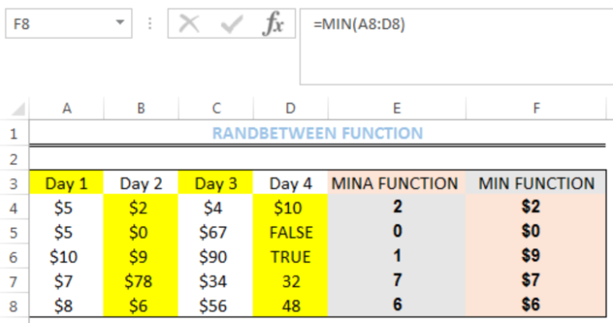The image size is (613, 323).
Task: Select the MIN FUNCTION header cell
Action: click(536, 183)
